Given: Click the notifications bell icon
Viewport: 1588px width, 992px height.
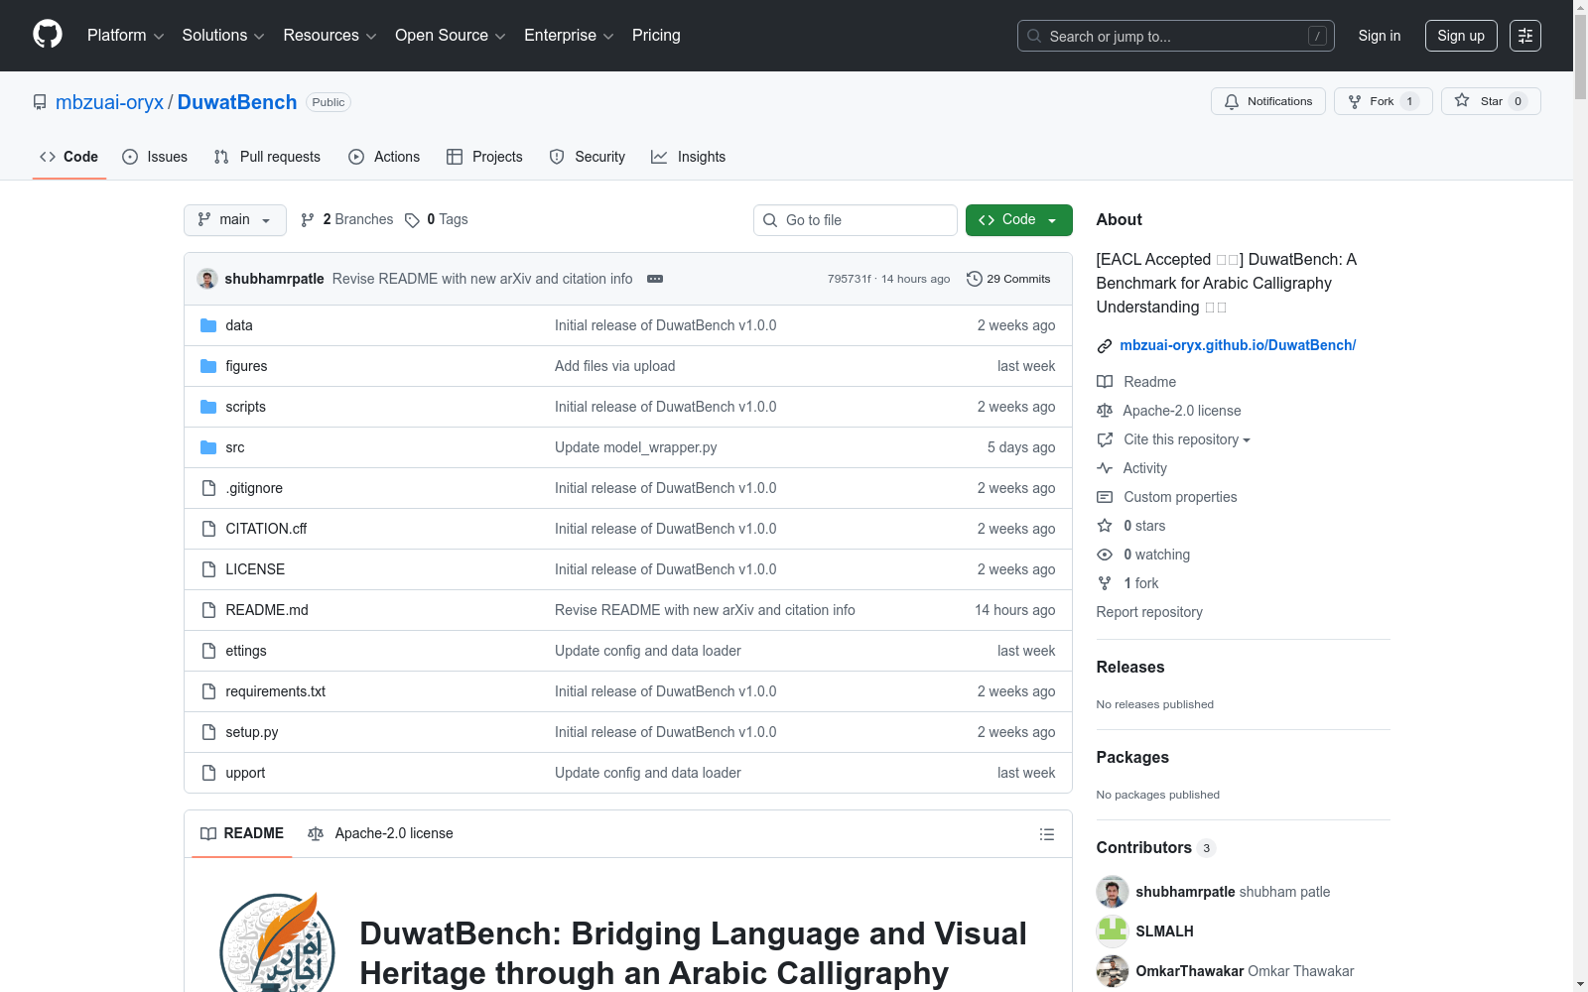Looking at the screenshot, I should coord(1232,101).
